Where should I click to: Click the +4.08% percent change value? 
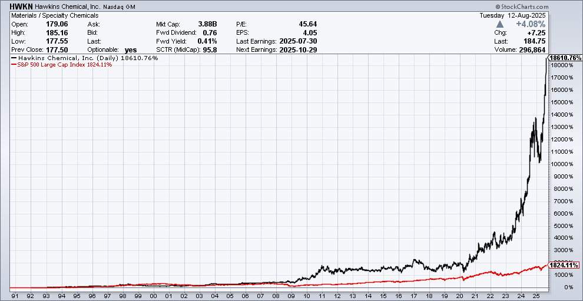click(x=527, y=24)
